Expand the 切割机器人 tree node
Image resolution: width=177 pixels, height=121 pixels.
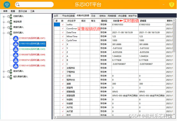pos(4,17)
